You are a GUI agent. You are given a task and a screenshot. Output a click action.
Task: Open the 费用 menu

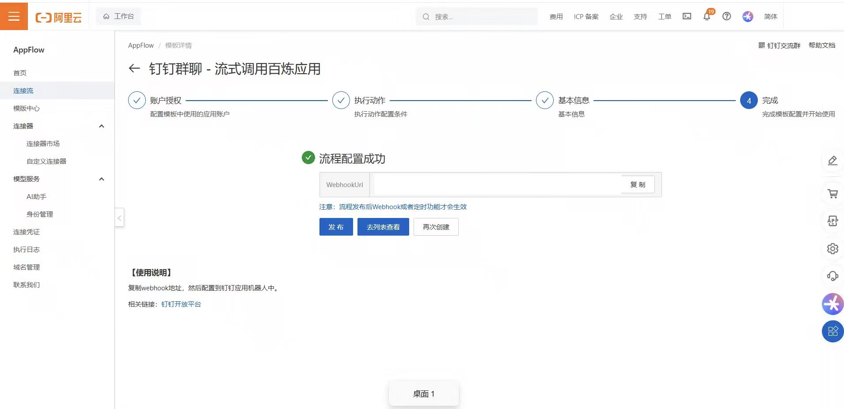coord(556,17)
